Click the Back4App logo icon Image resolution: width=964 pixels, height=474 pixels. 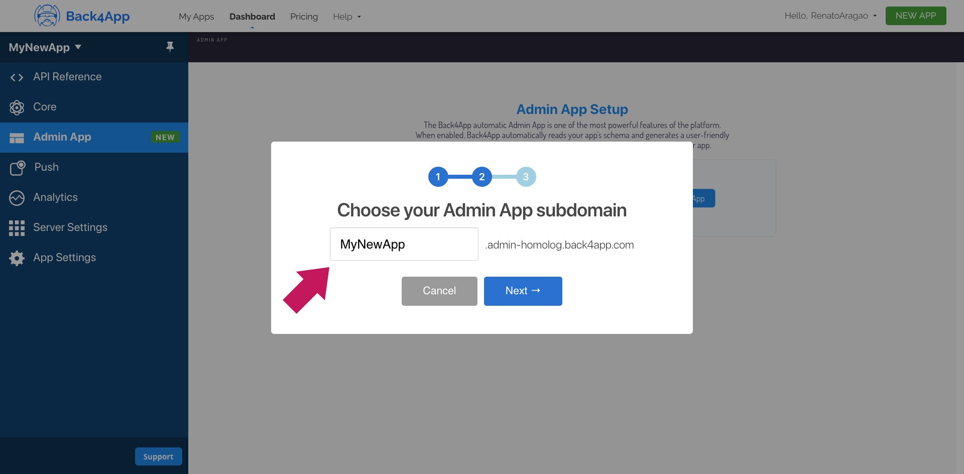[x=47, y=16]
